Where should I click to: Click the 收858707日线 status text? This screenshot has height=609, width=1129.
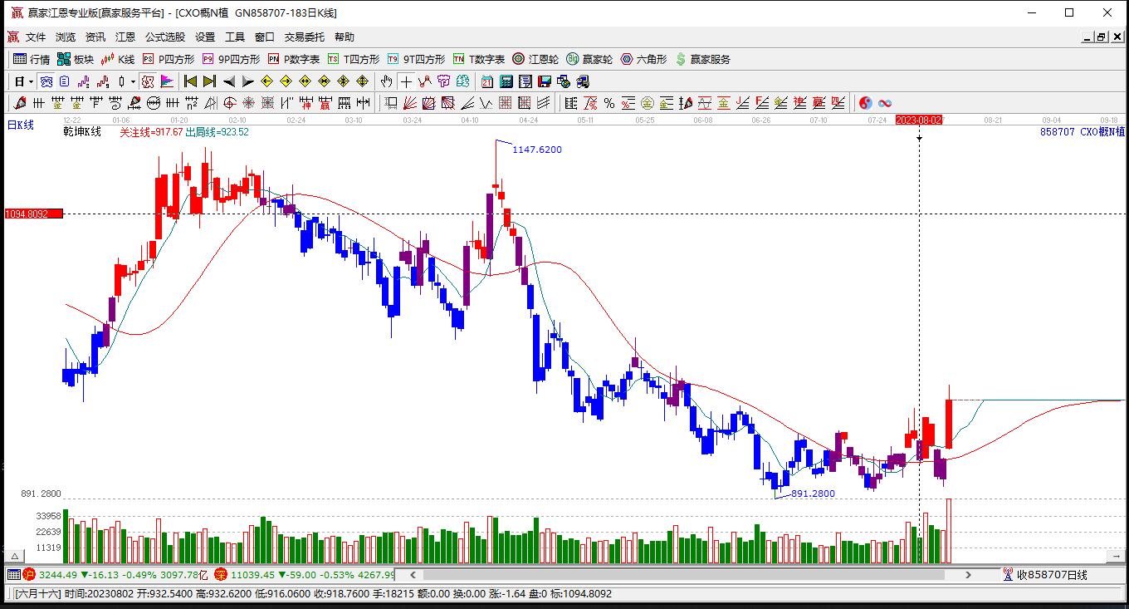1052,574
